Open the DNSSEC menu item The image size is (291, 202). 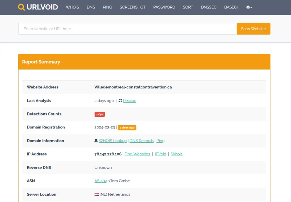click(208, 7)
